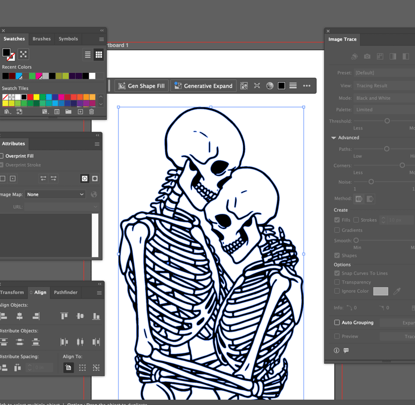The width and height of the screenshot is (415, 405).
Task: Click the New Swatch icon
Action: 80,112
